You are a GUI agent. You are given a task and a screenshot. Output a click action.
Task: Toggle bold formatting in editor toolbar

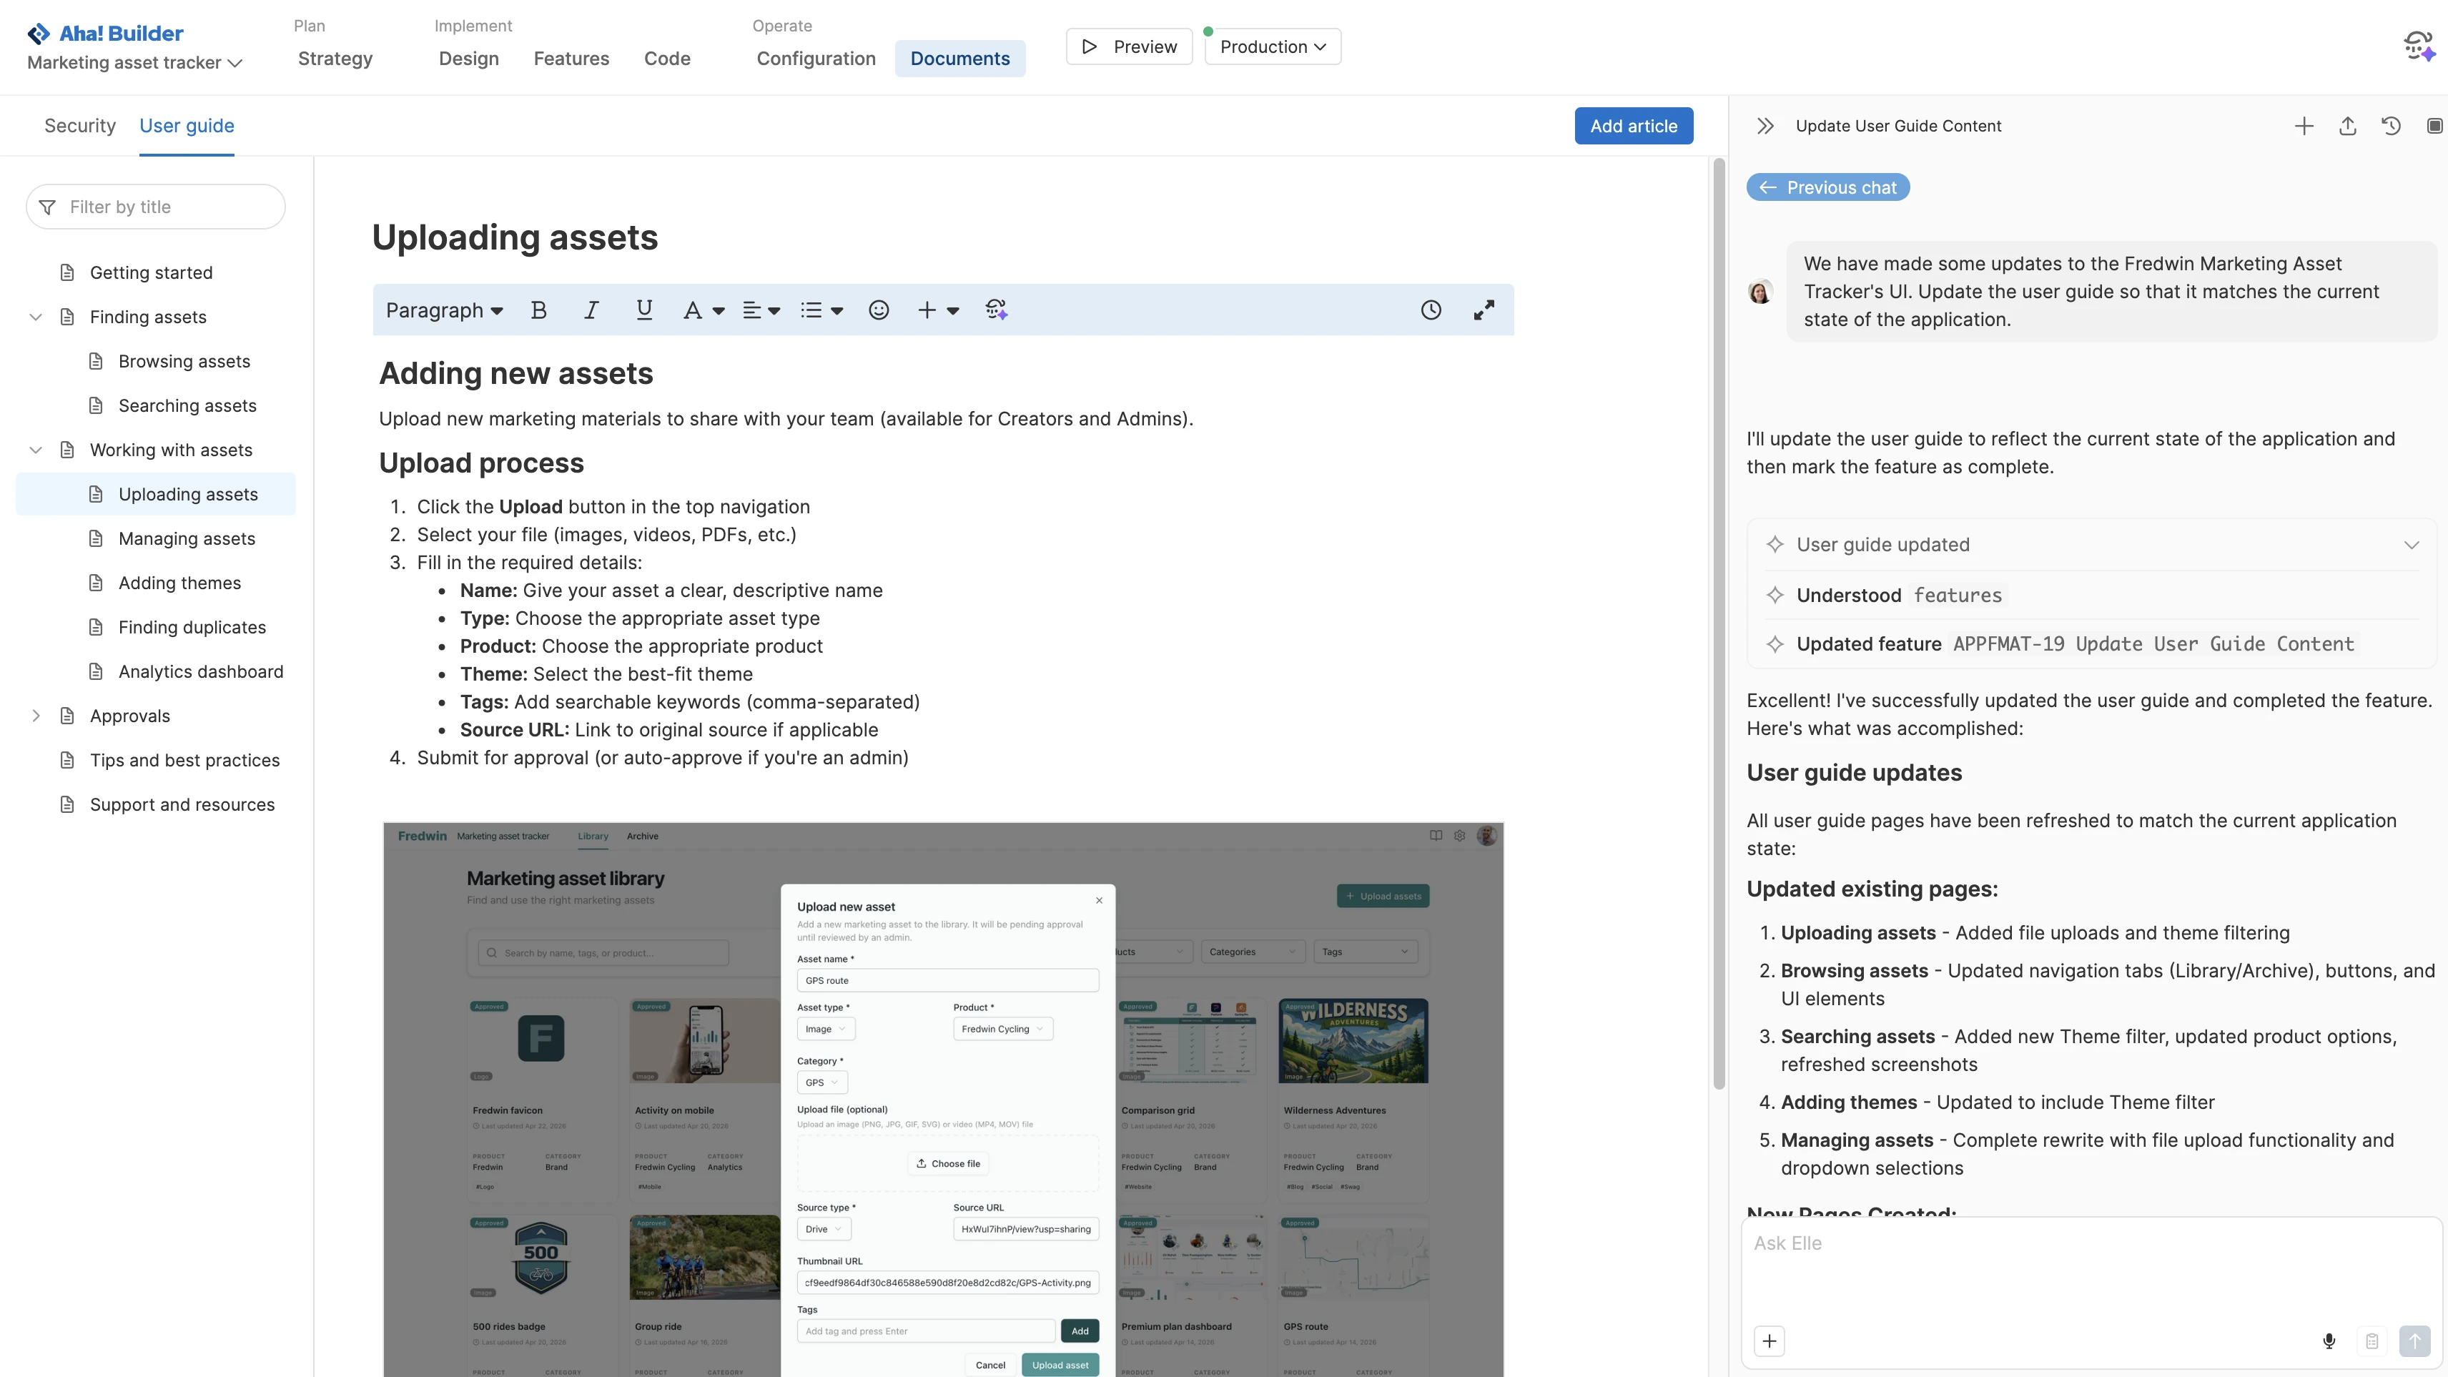tap(538, 310)
